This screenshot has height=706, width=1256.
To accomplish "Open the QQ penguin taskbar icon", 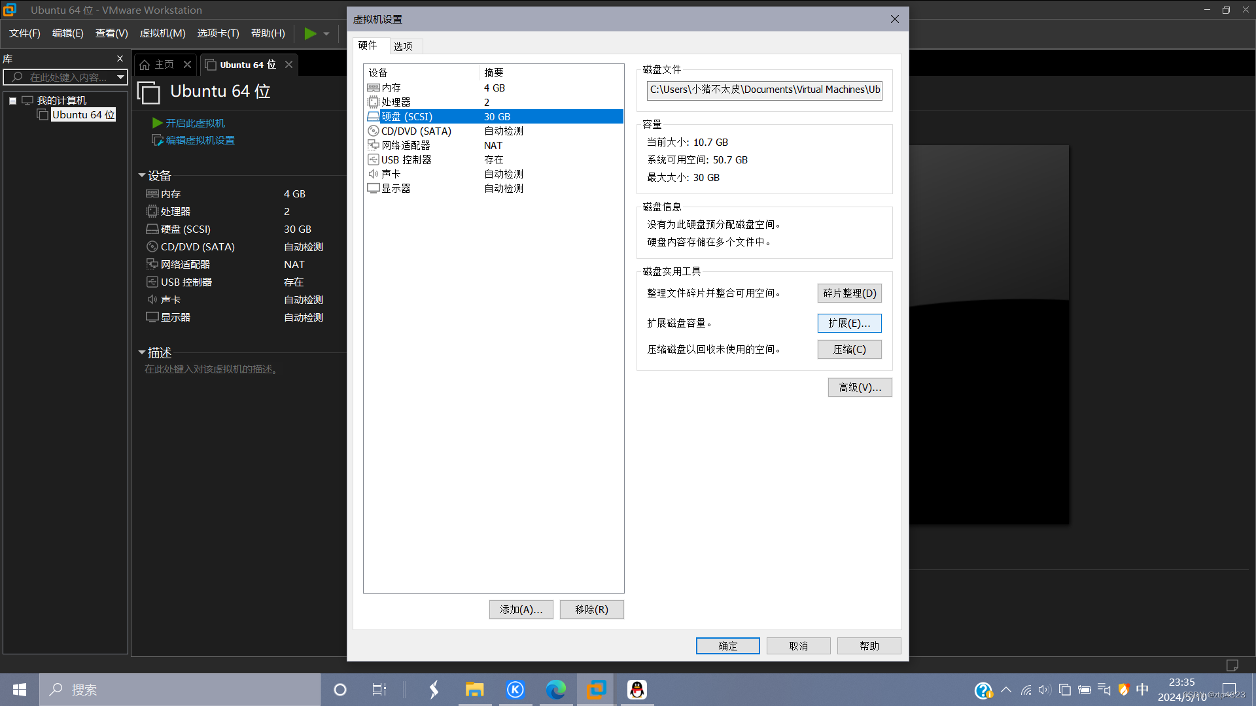I will [x=637, y=690].
